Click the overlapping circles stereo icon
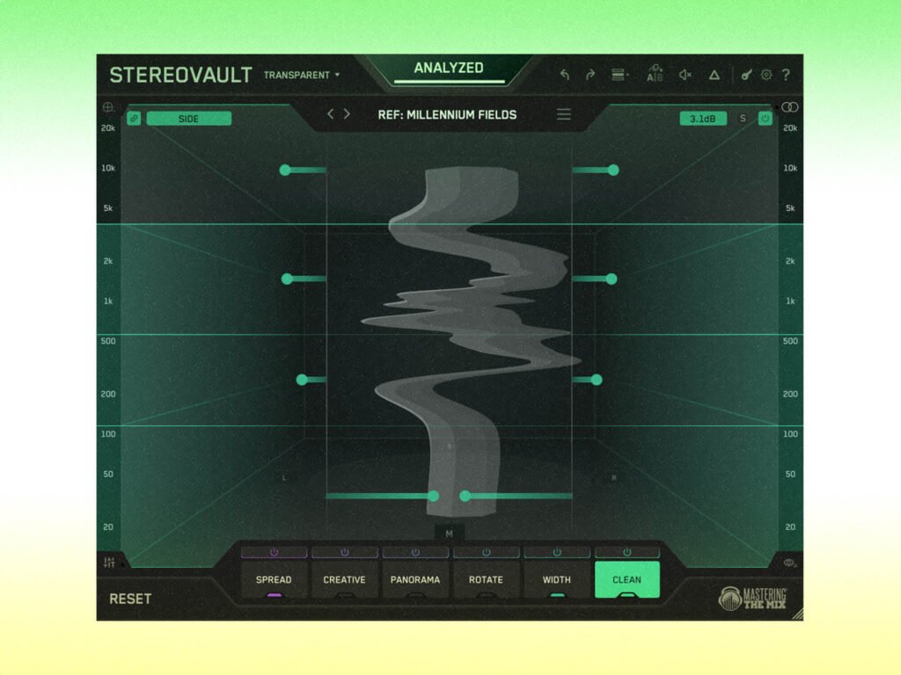The width and height of the screenshot is (901, 675). pyautogui.click(x=790, y=107)
